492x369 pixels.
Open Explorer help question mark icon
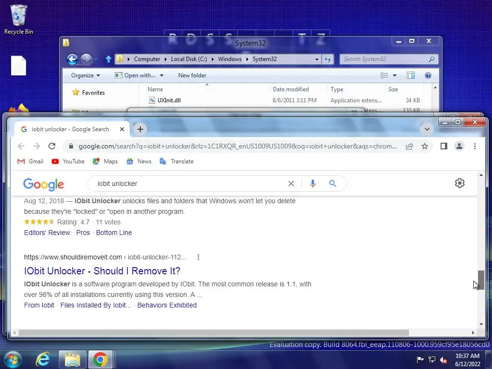point(428,75)
